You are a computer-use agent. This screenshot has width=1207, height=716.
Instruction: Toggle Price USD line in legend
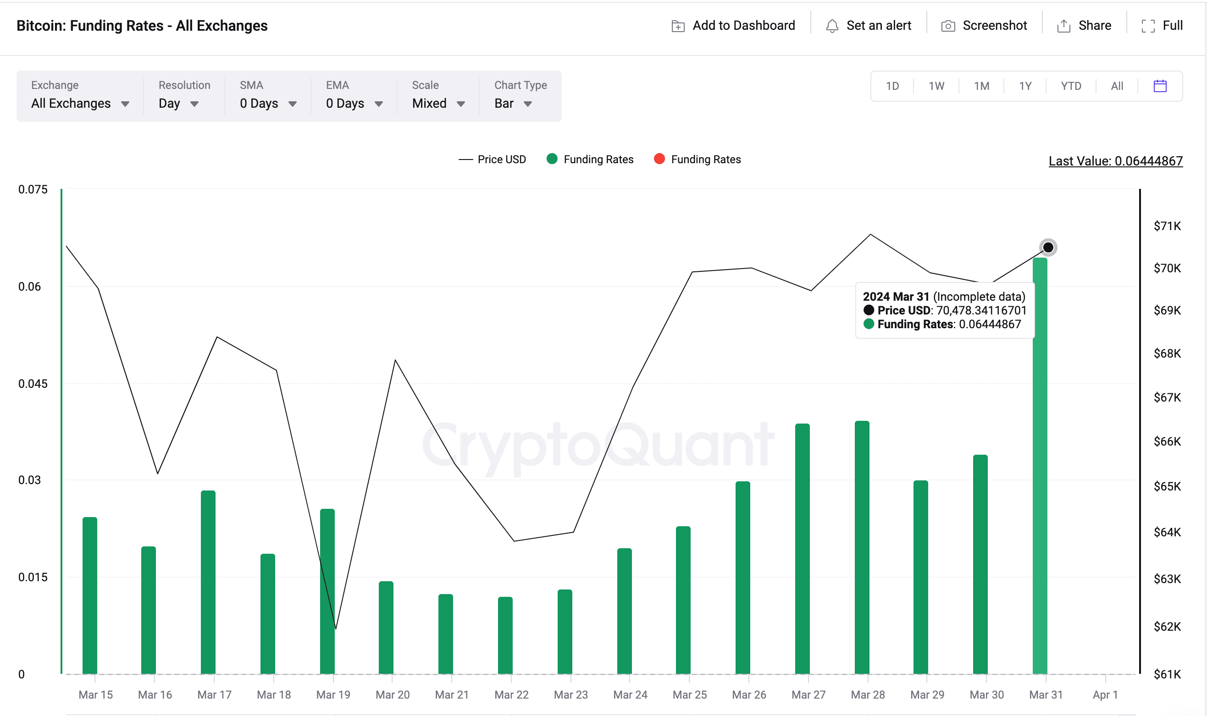click(x=492, y=159)
